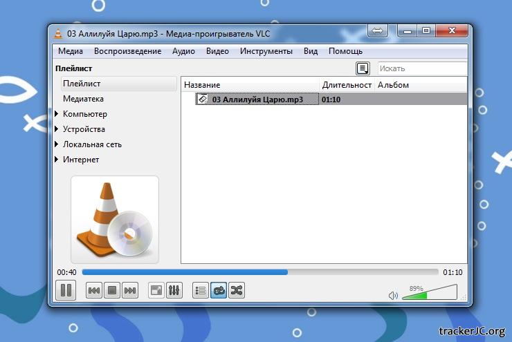The width and height of the screenshot is (512, 342).
Task: Skip to the next track
Action: click(x=129, y=291)
